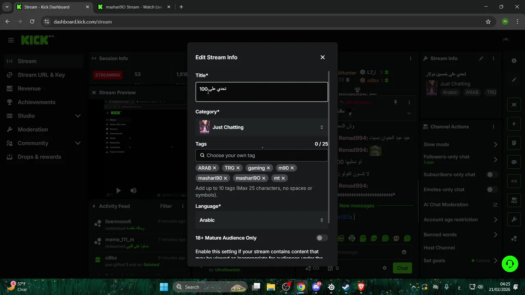Open Channel Actions options menu

493,127
